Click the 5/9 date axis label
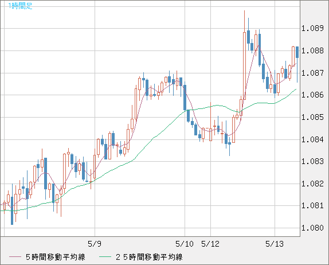This screenshot has width=329, height=265. tap(95, 244)
